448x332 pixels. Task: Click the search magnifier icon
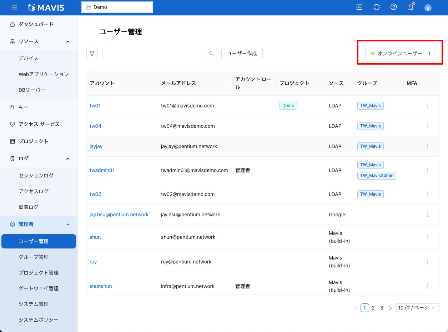click(211, 54)
